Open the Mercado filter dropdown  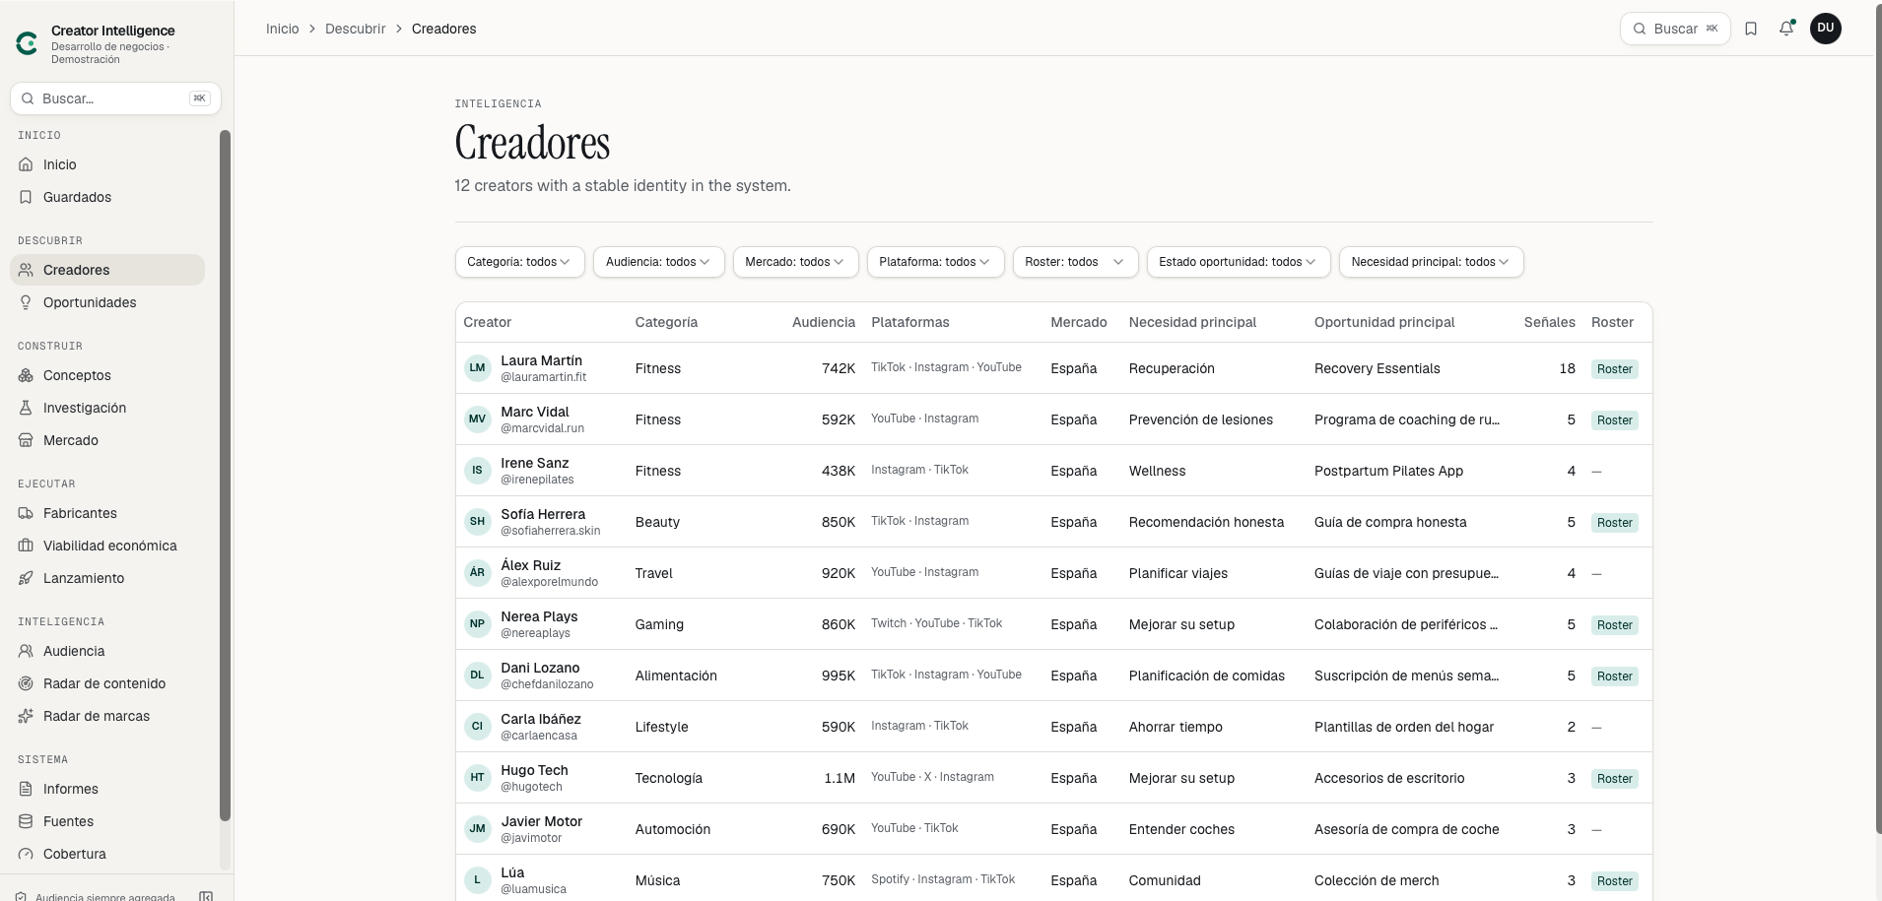(795, 262)
